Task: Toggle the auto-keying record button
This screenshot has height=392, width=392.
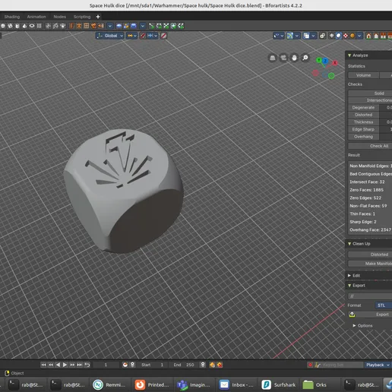Action: [x=310, y=365]
